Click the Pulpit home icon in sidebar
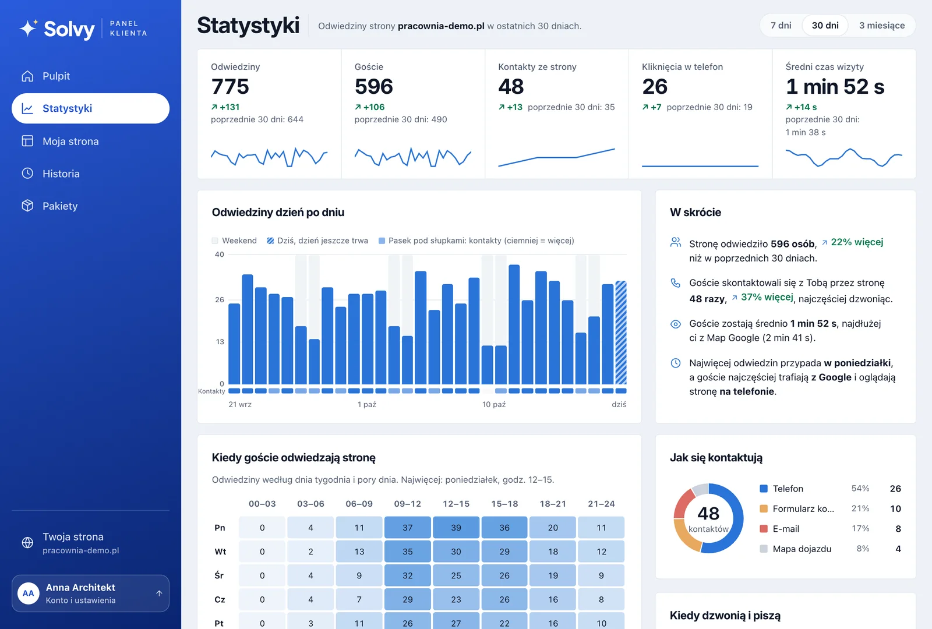 (x=27, y=76)
